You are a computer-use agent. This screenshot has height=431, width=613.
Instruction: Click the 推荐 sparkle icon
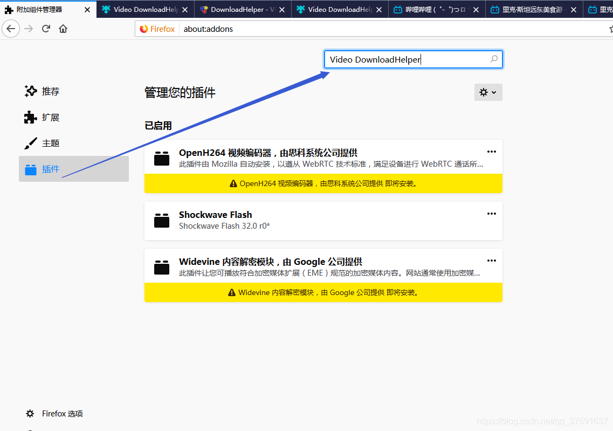pyautogui.click(x=31, y=91)
